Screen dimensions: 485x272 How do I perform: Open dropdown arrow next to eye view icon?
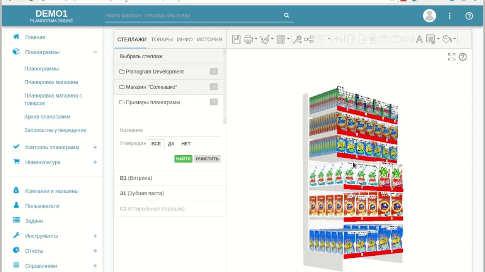click(438, 39)
